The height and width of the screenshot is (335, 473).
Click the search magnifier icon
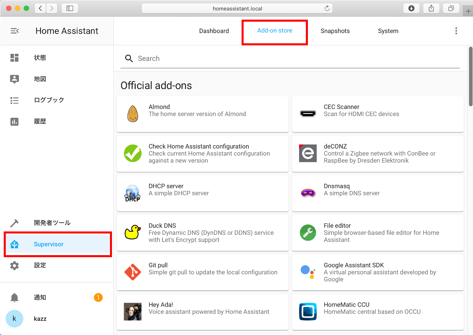point(129,59)
